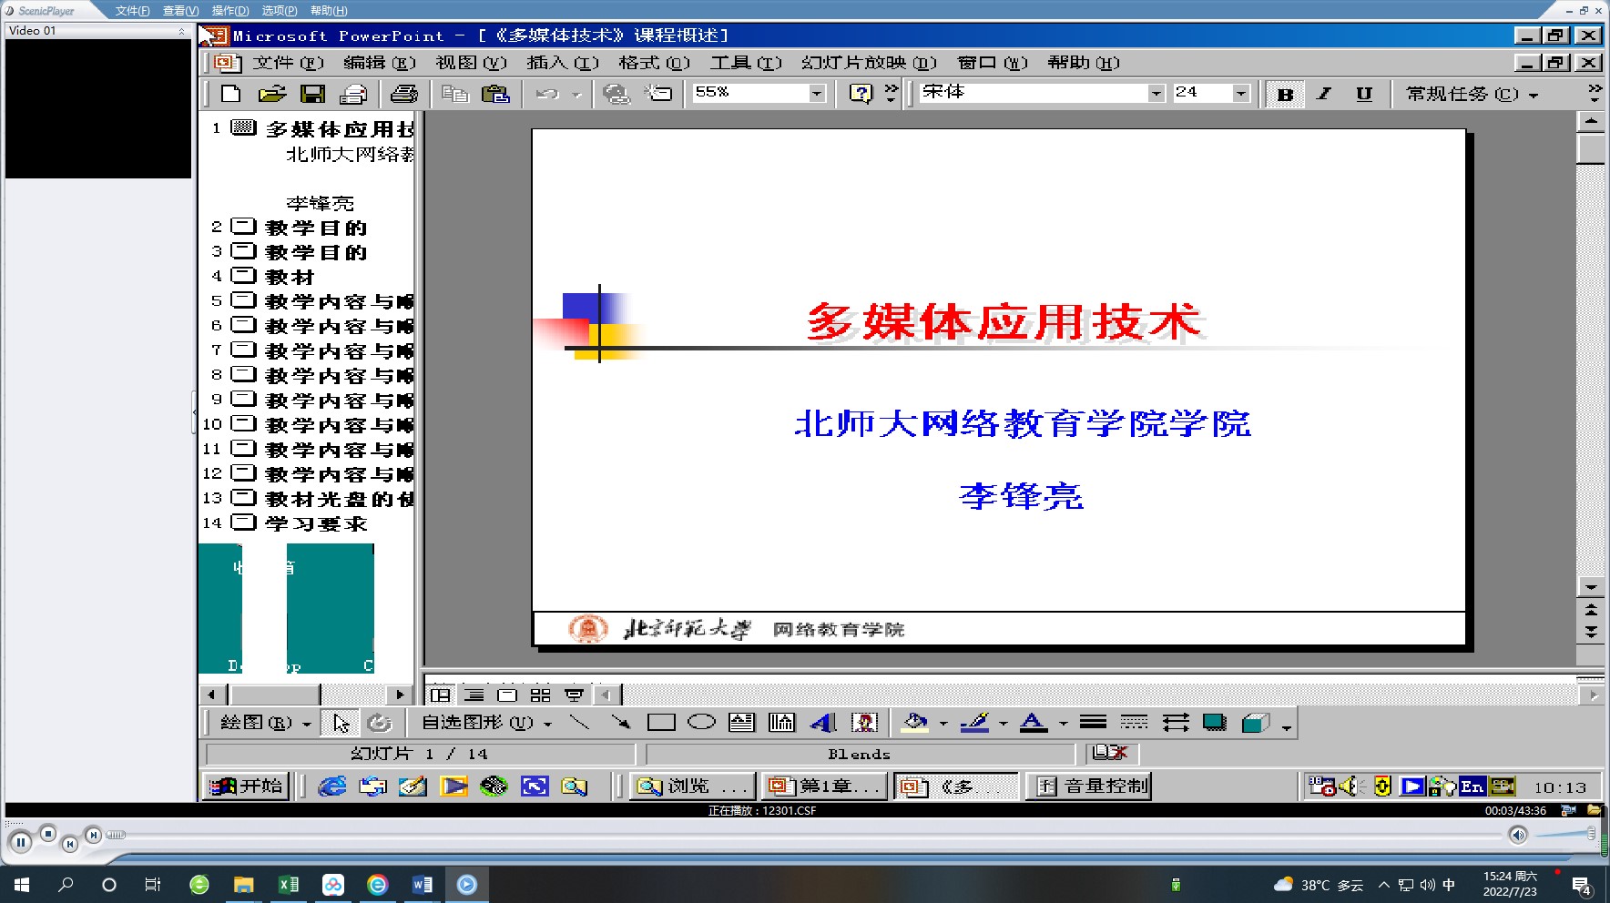Image resolution: width=1610 pixels, height=903 pixels.
Task: Insert WordArt with slanted A icon
Action: click(x=823, y=723)
